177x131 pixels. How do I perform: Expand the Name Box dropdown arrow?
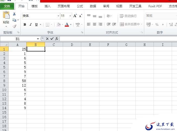[x=38, y=39]
